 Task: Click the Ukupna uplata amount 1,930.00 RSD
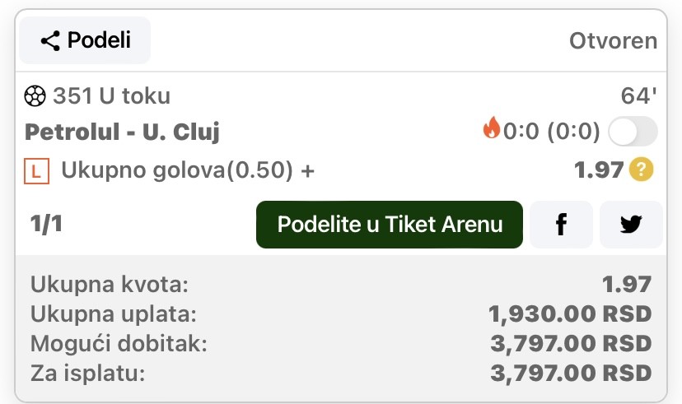[570, 314]
